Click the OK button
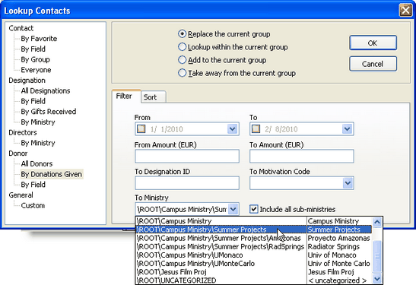Screen dimensions: 416x285 tap(373, 43)
